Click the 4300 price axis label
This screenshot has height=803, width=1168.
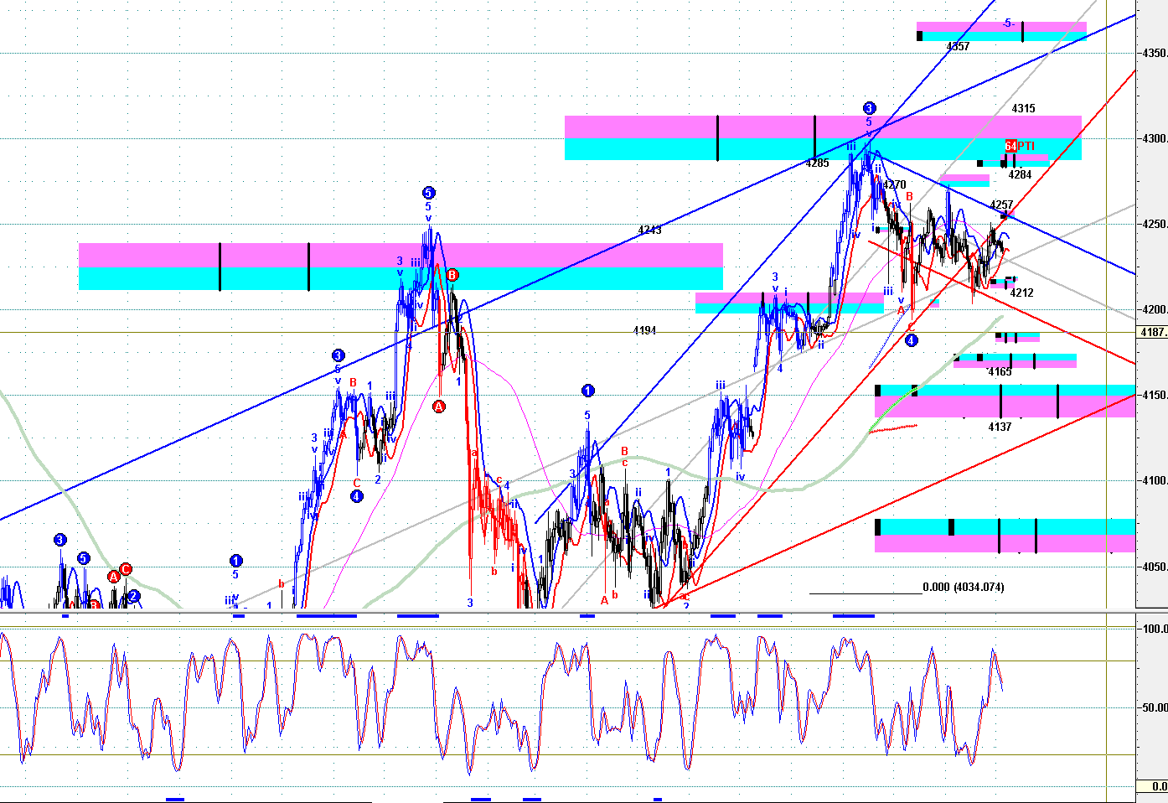point(1155,139)
